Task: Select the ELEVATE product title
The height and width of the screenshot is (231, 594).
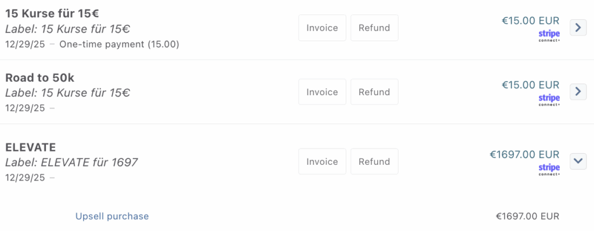Action: coord(31,147)
